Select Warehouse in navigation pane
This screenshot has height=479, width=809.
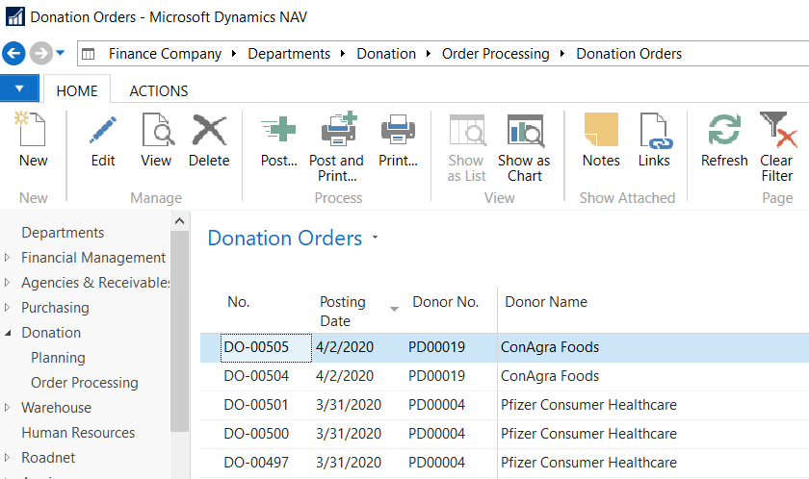[x=56, y=408]
